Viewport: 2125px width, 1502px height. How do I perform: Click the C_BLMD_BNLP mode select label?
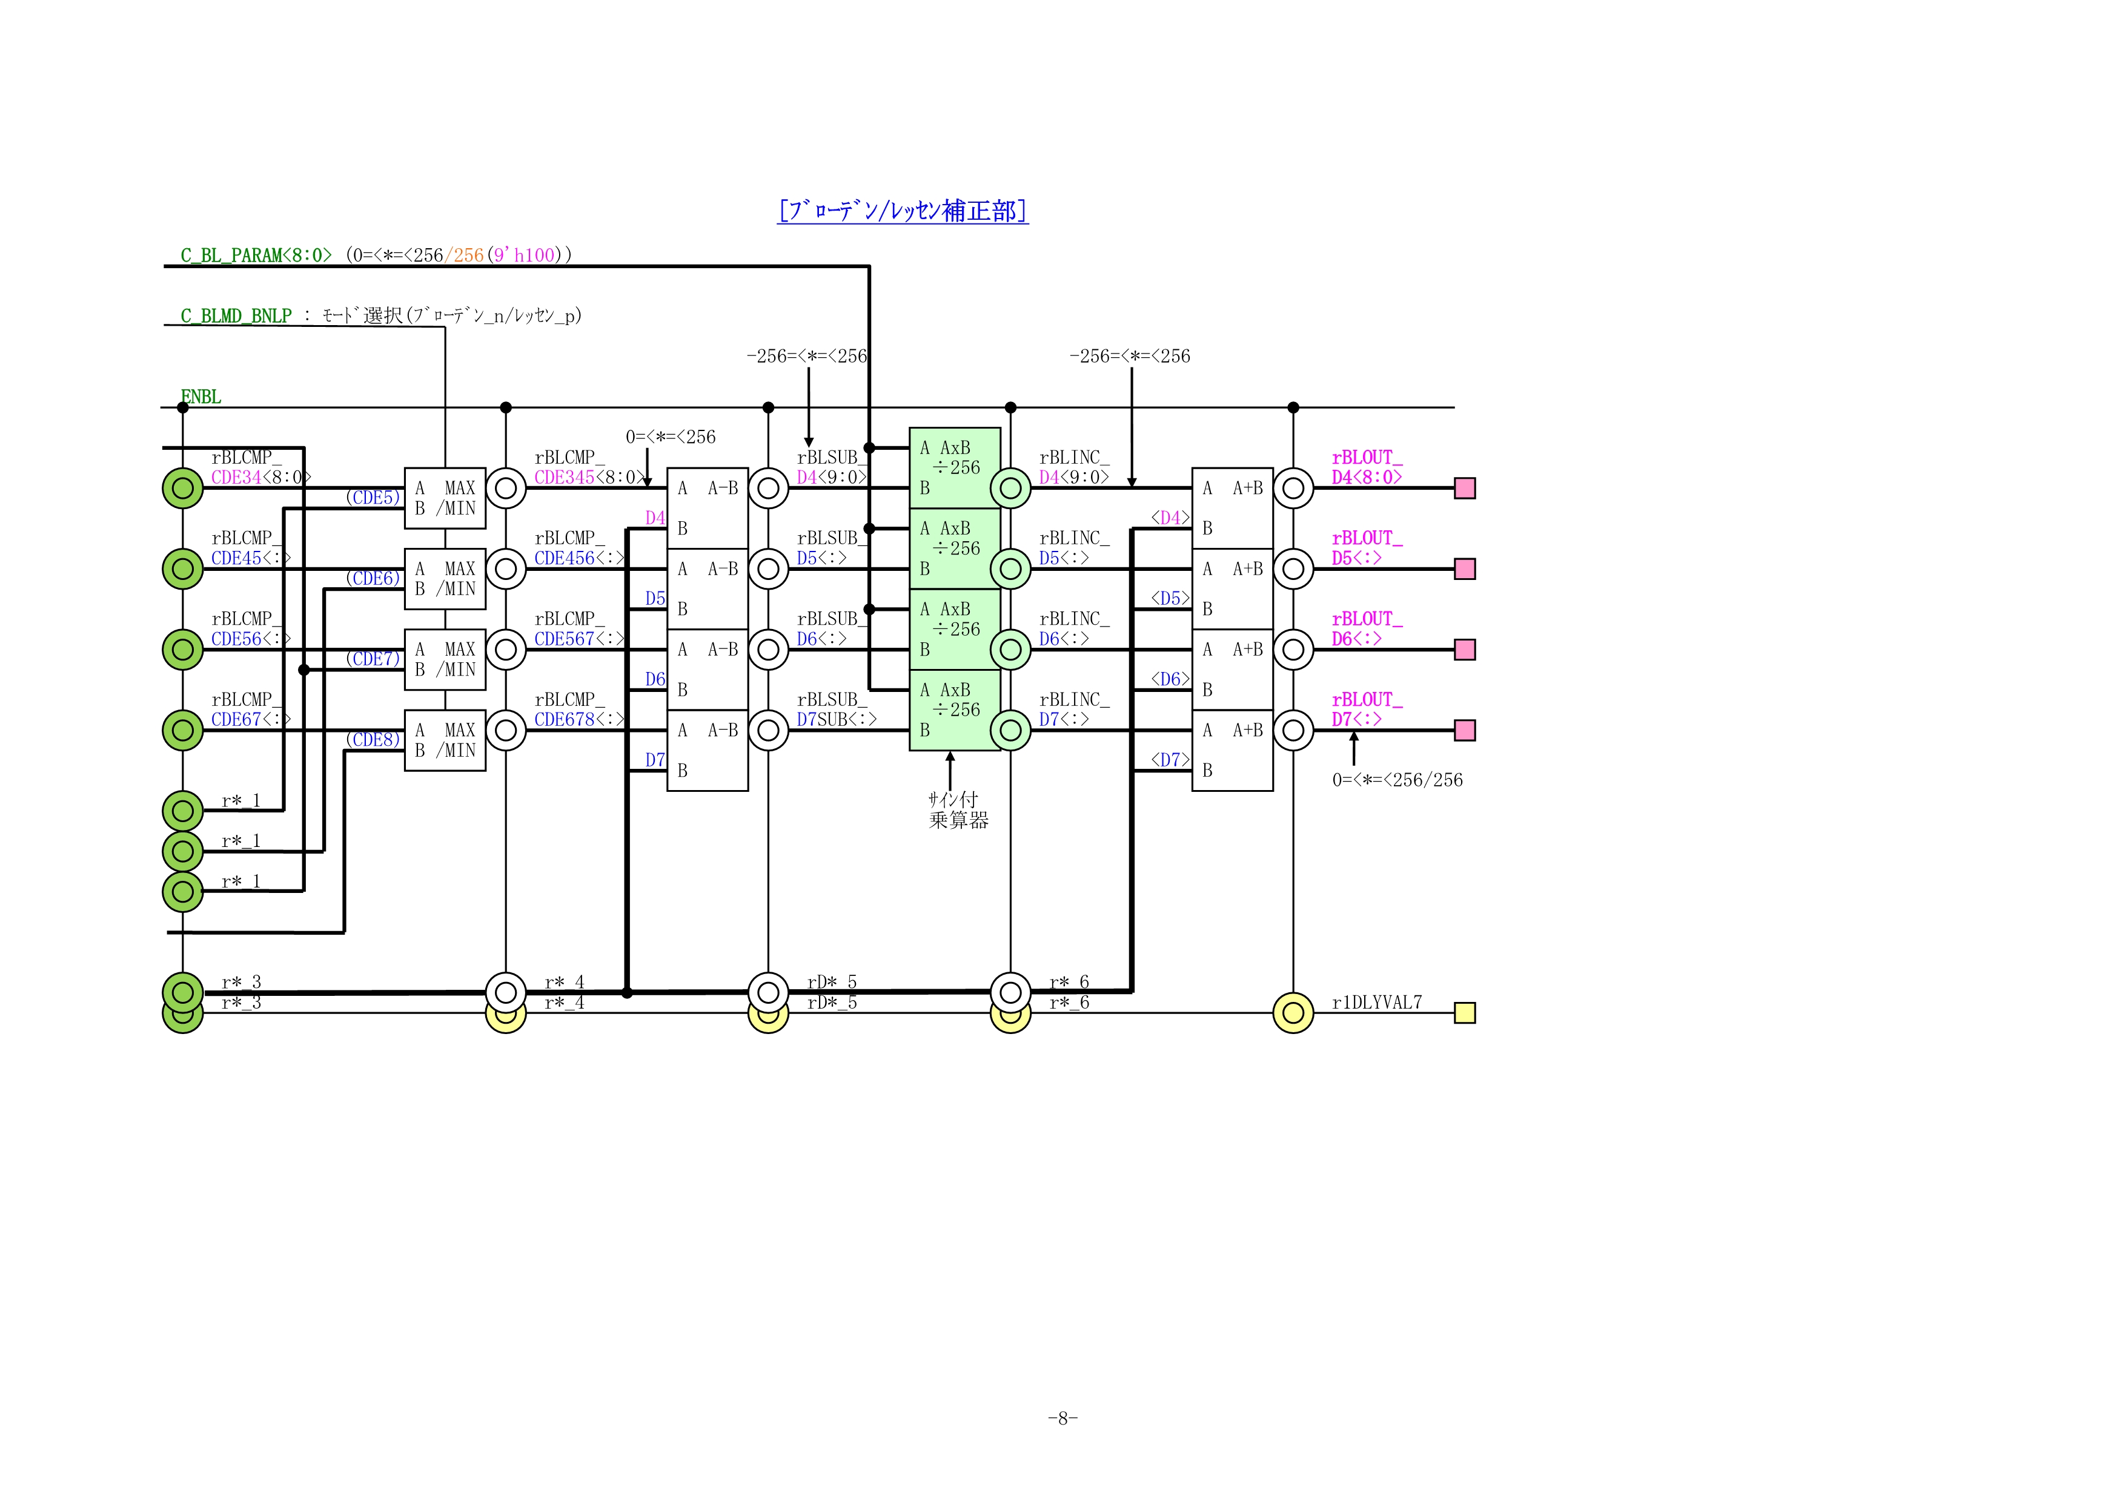pyautogui.click(x=236, y=316)
